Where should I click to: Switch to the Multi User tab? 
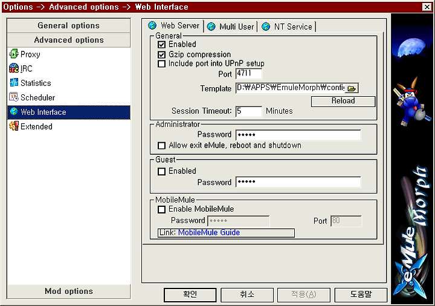pos(231,27)
